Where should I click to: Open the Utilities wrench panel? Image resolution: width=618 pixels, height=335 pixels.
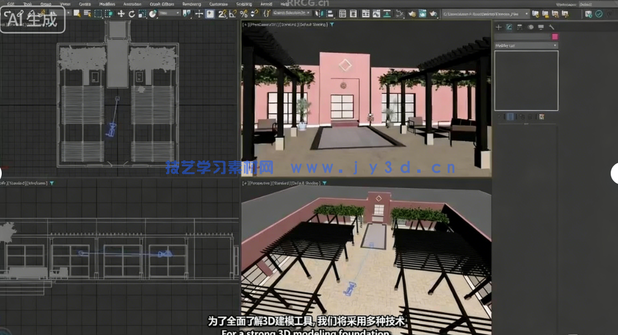pyautogui.click(x=551, y=26)
